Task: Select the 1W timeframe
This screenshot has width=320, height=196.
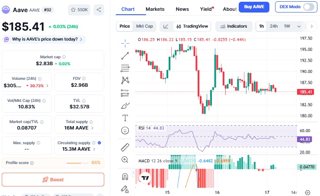Action: 287,26
